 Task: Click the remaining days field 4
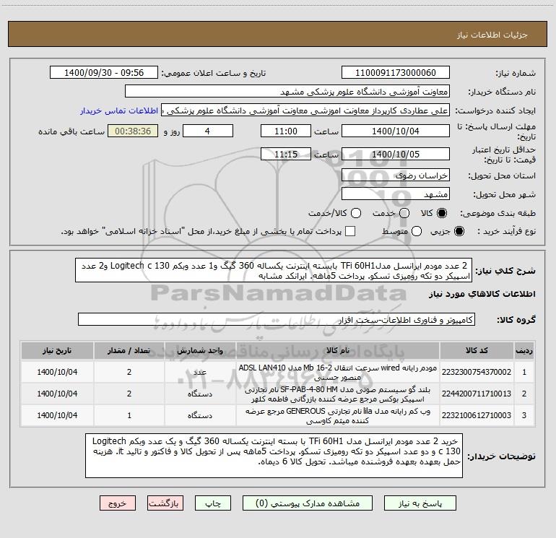point(208,131)
